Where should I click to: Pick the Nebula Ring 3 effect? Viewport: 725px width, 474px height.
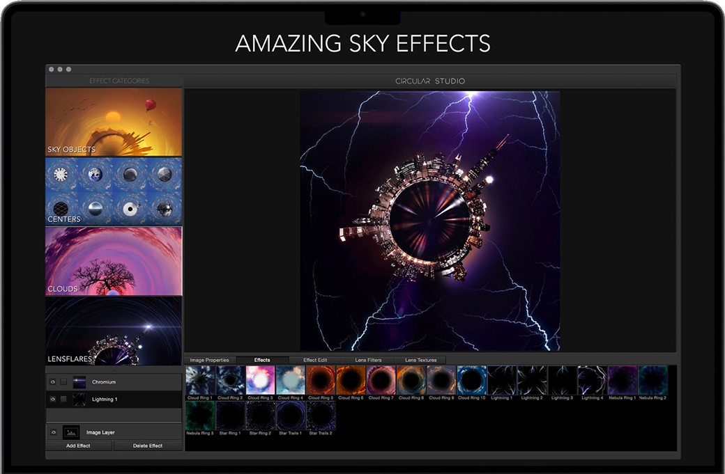[200, 416]
